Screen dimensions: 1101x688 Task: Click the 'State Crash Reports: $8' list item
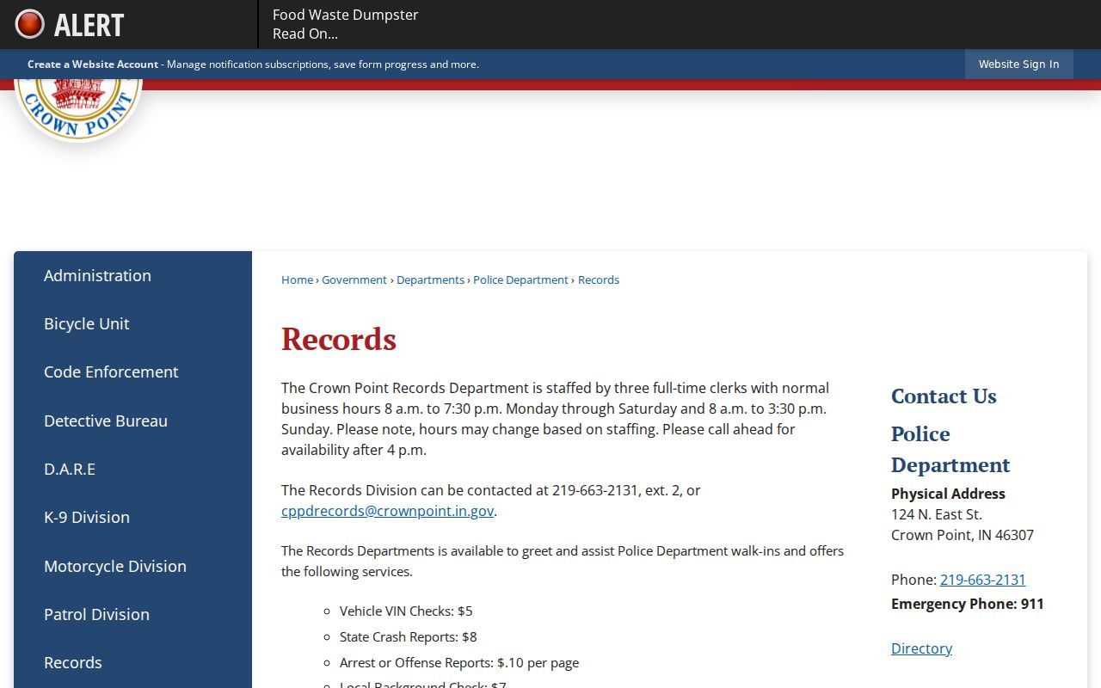[408, 637]
